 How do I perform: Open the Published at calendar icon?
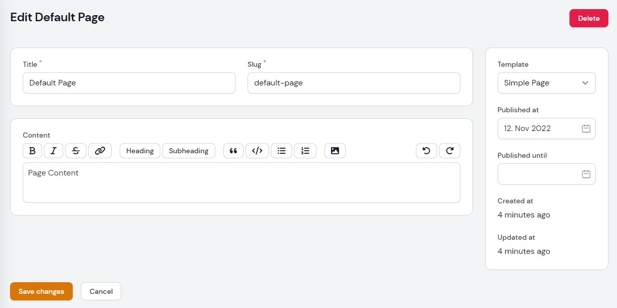click(x=586, y=128)
